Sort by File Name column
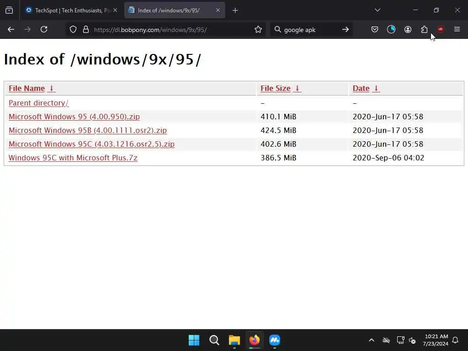Image resolution: width=468 pixels, height=351 pixels. tap(32, 89)
